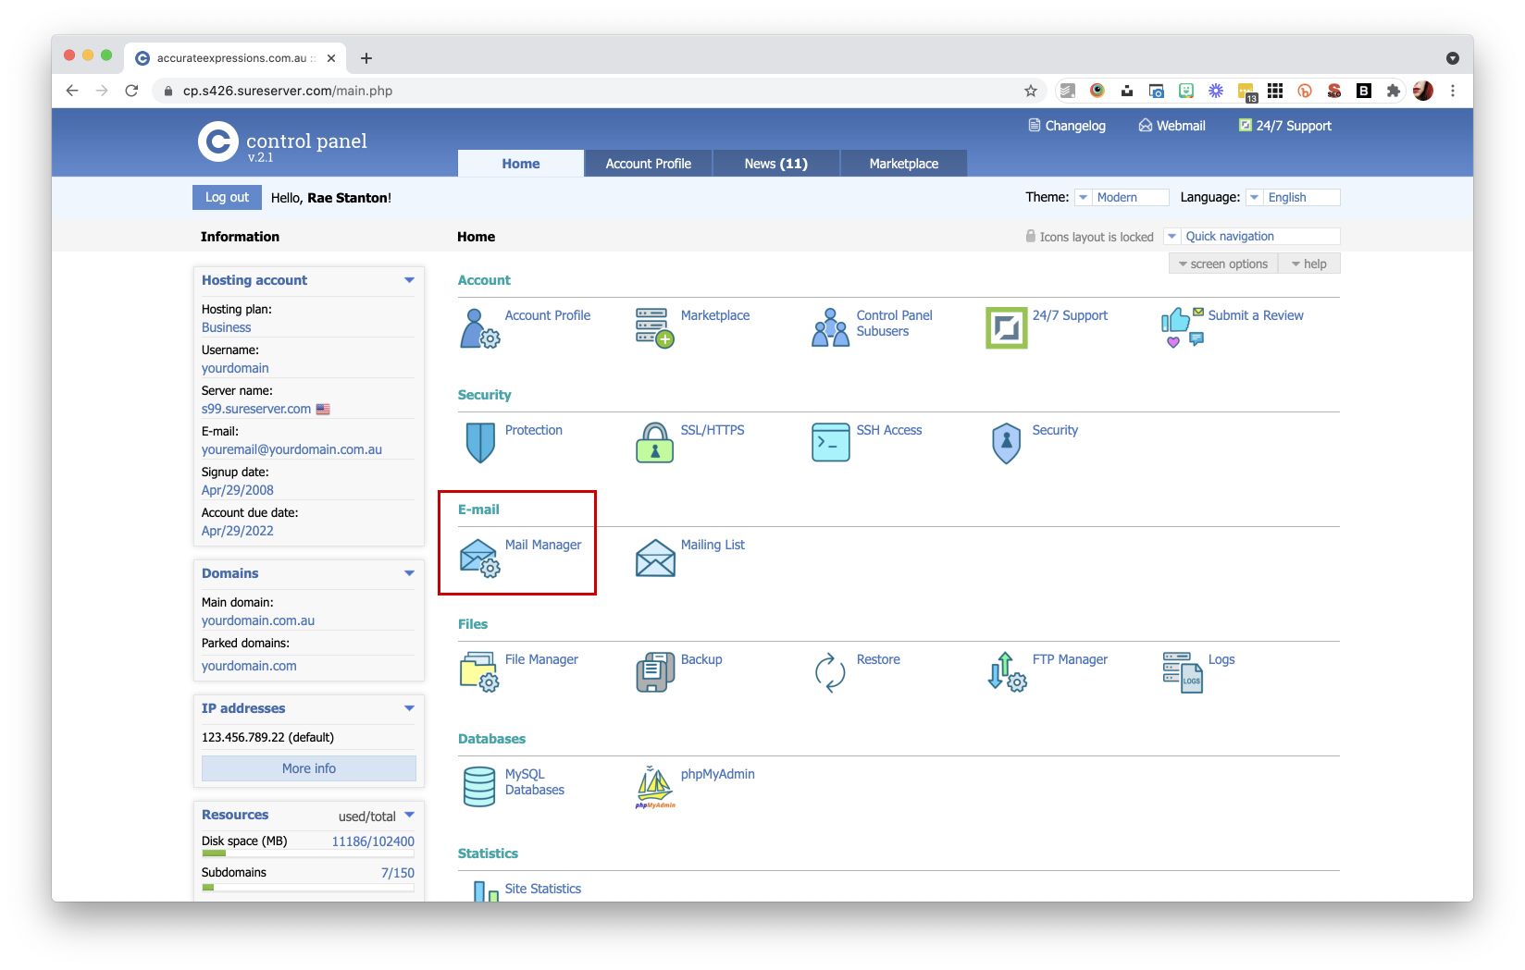Open the Theme dropdown showing Modern

pyautogui.click(x=1122, y=197)
